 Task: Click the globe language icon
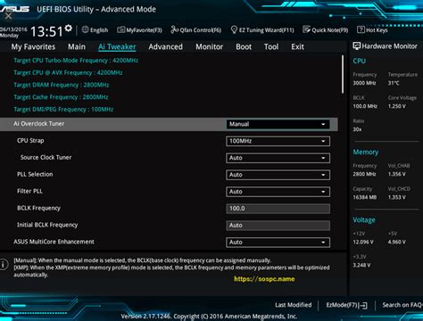pyautogui.click(x=85, y=29)
